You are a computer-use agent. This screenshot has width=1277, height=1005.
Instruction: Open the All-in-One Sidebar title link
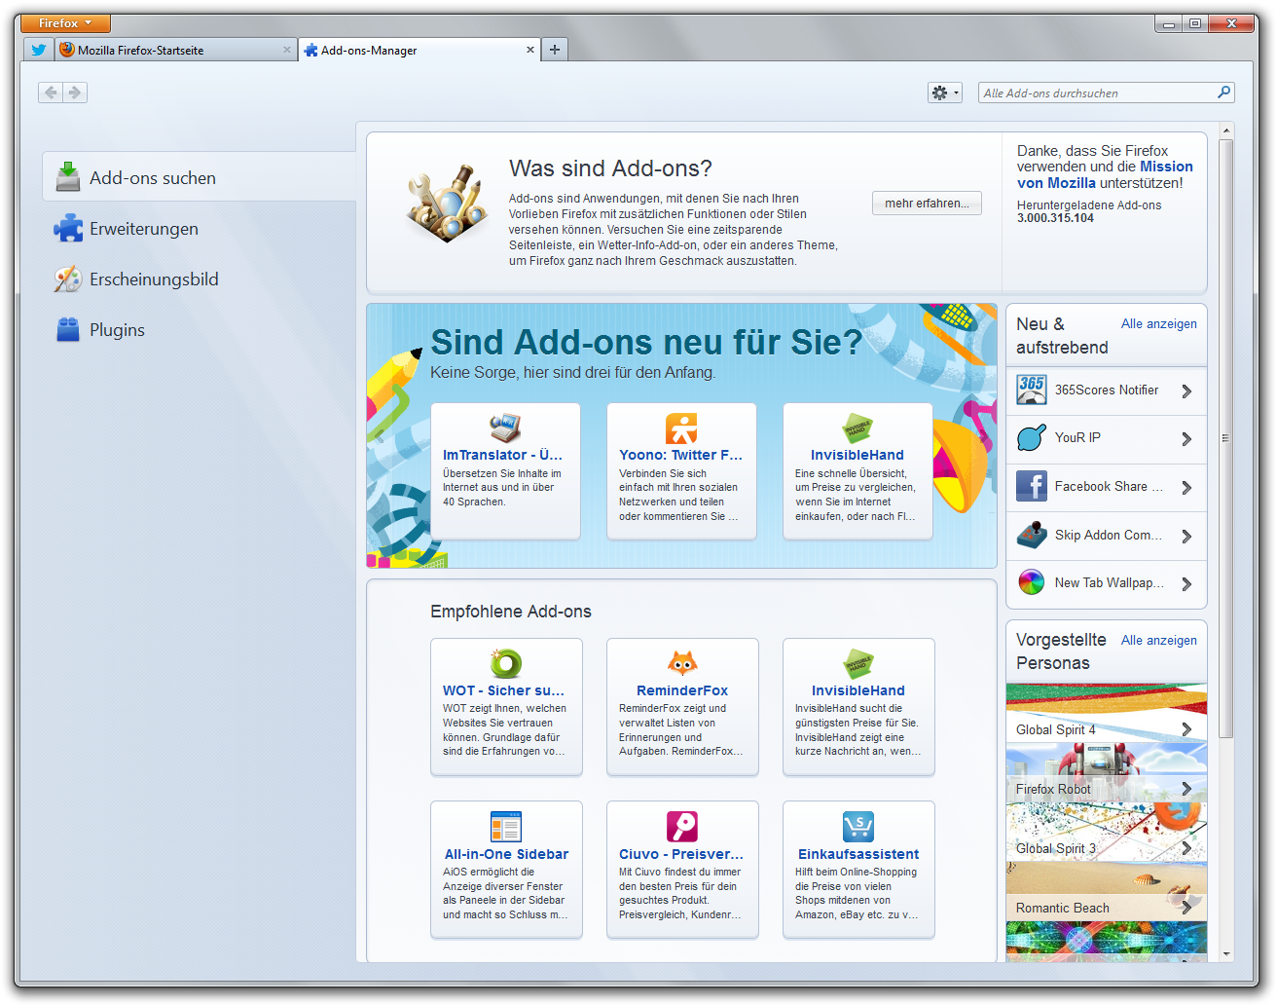(506, 854)
